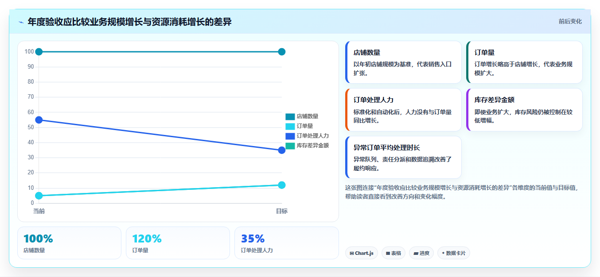
Task: Open the 120% 订单量 stat card
Action: point(178,243)
